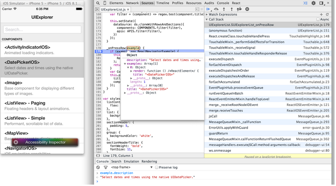Click the Step over function icon

pos(217,9)
